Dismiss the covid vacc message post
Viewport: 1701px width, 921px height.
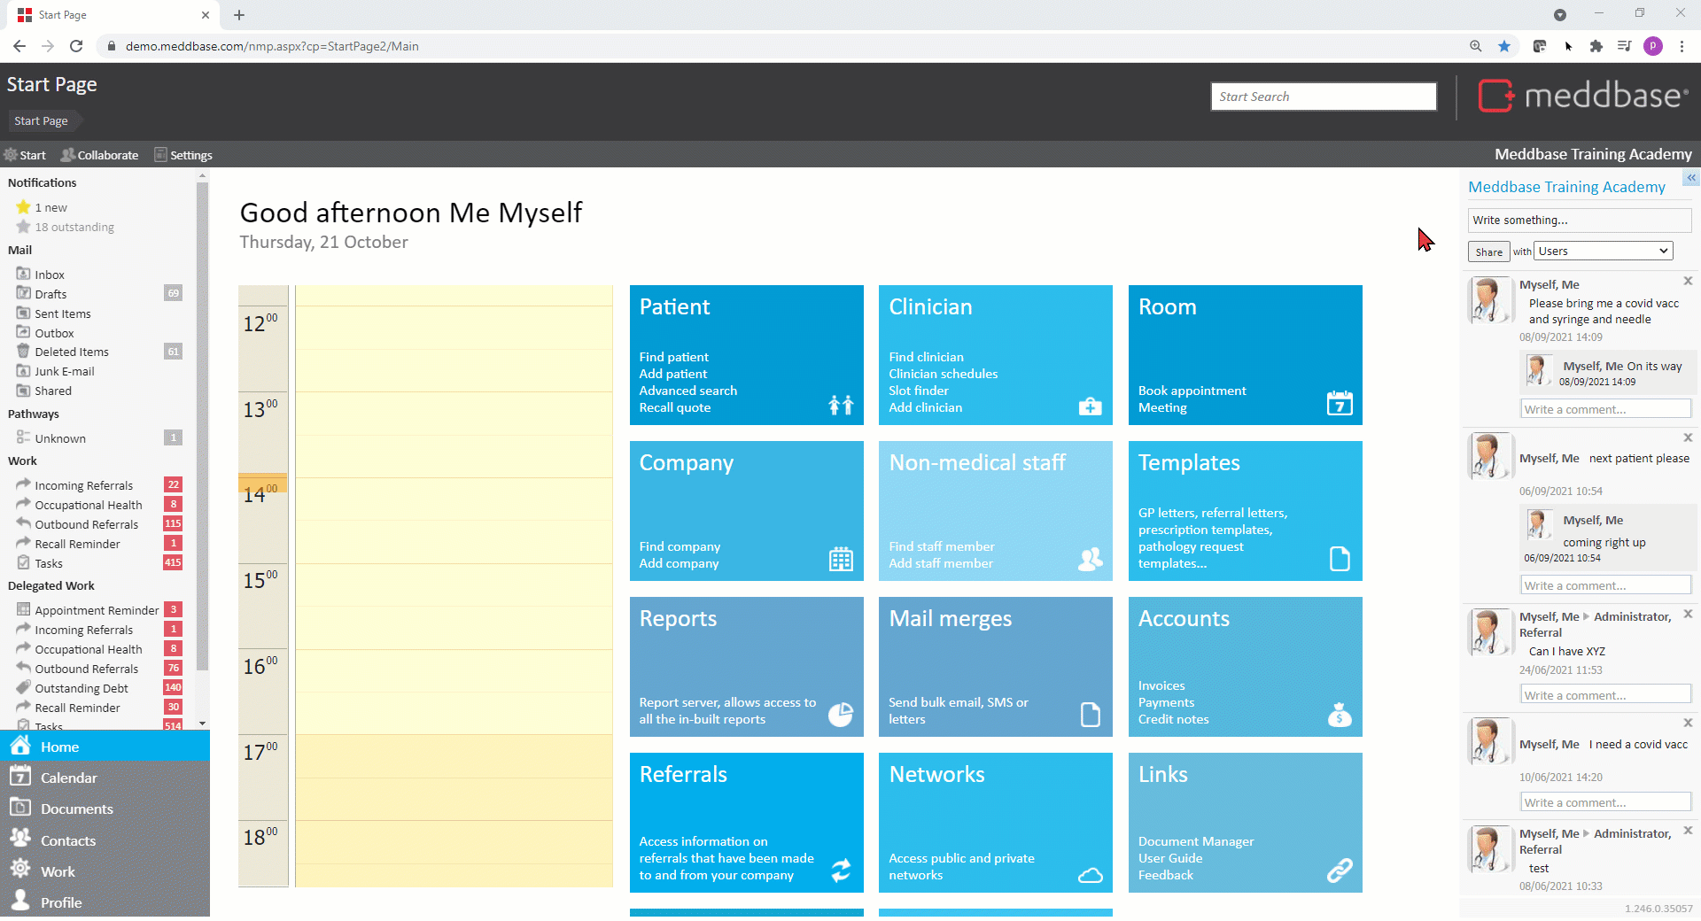(1688, 282)
